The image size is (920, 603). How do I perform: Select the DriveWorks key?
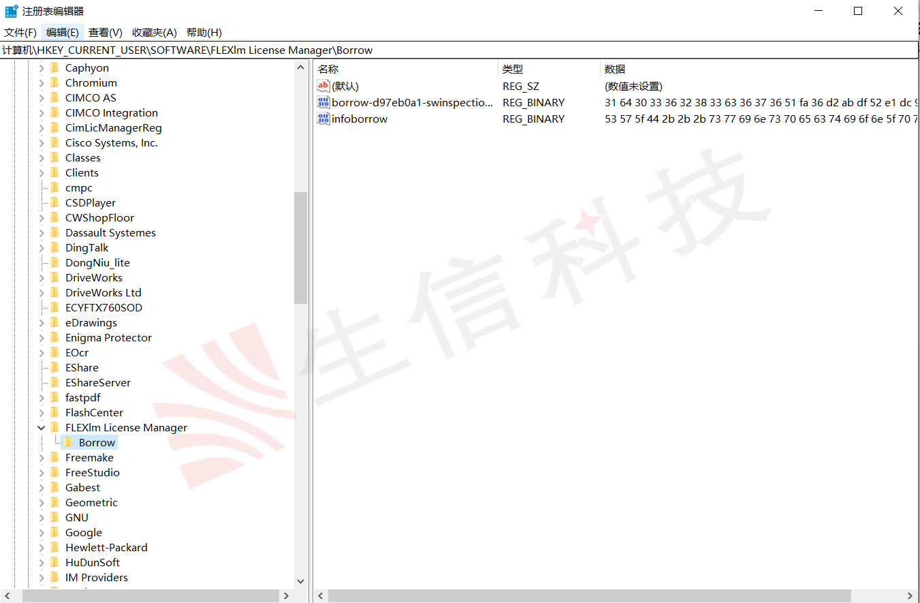tap(94, 277)
